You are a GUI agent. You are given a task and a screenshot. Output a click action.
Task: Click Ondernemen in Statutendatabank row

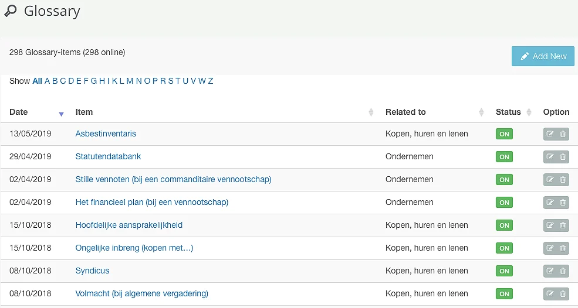coord(410,156)
